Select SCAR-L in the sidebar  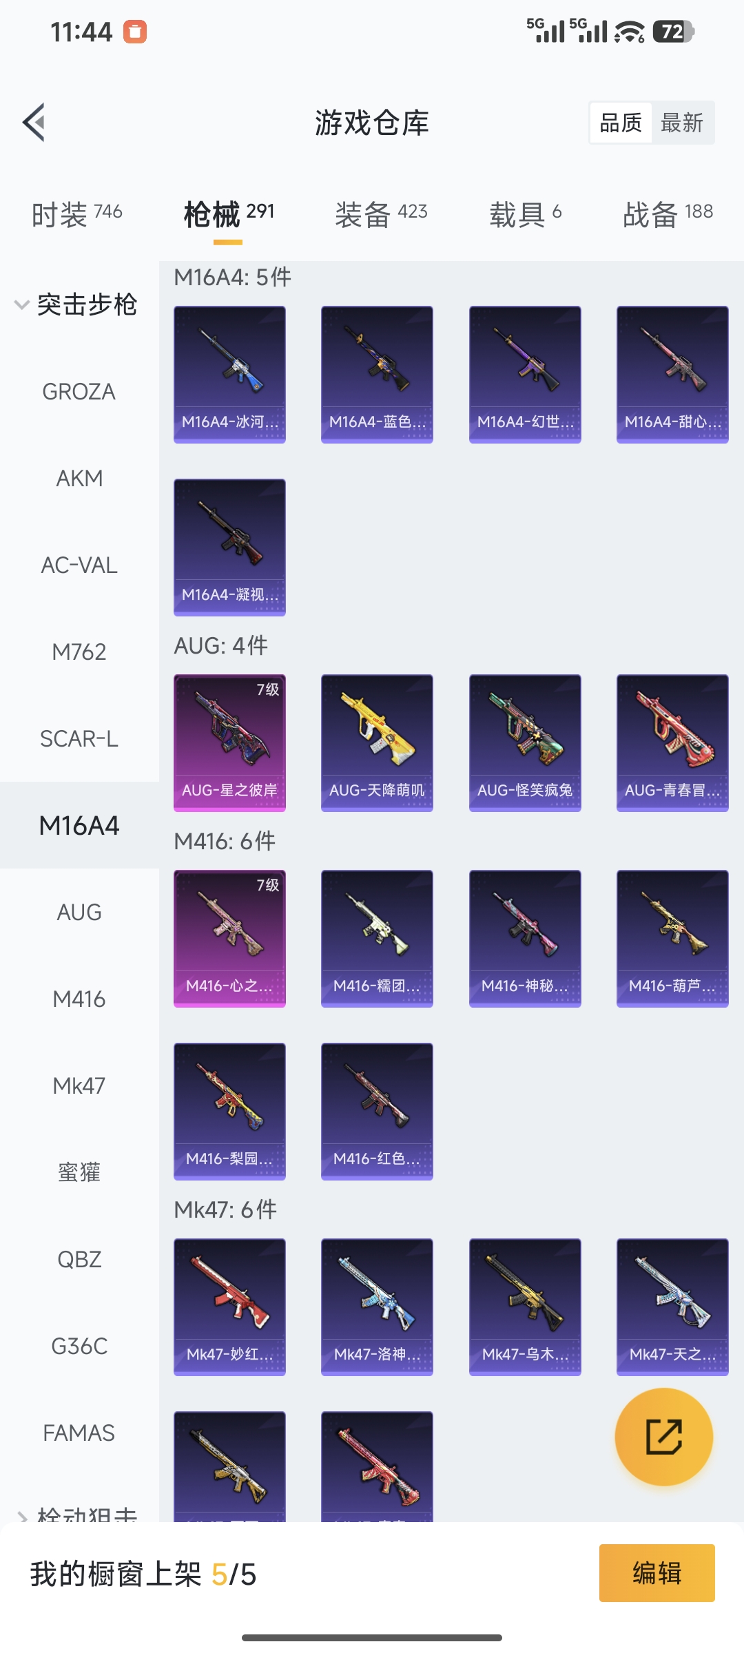point(79,739)
